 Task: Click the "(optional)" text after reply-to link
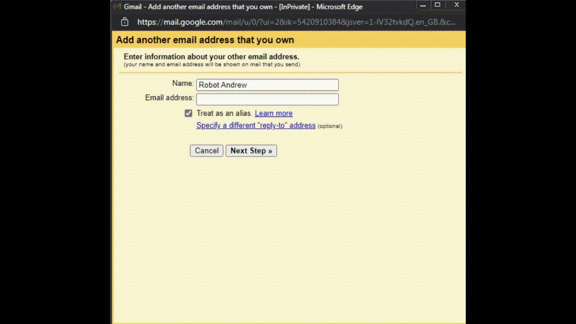(330, 126)
